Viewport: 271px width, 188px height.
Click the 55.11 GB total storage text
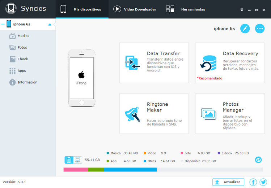[x=92, y=160]
